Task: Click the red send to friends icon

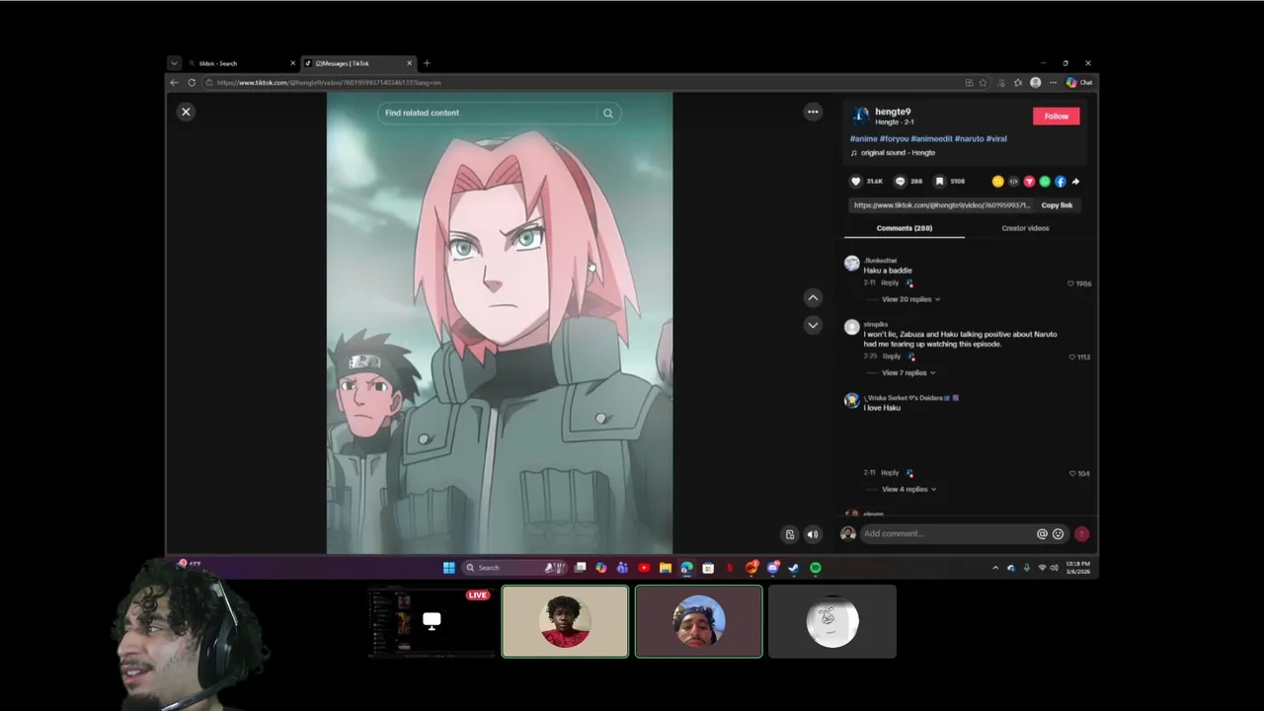Action: coord(1029,182)
